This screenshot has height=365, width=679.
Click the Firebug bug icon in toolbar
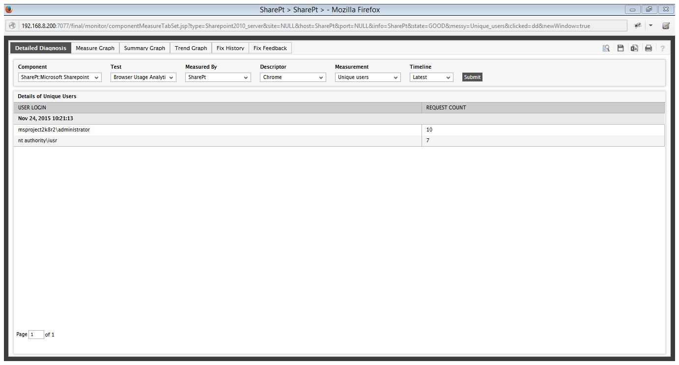[638, 26]
